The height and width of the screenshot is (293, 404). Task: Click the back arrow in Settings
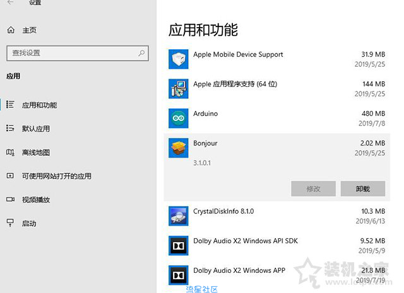pyautogui.click(x=10, y=3)
